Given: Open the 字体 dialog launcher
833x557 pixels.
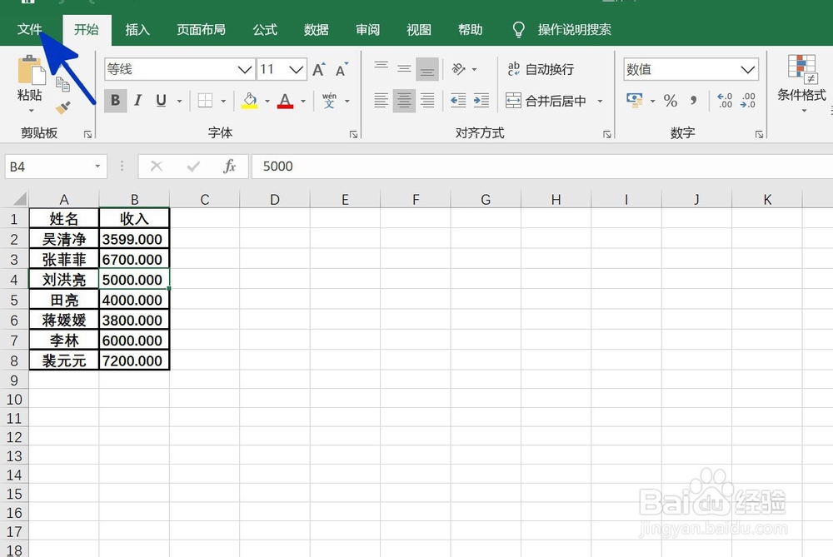Looking at the screenshot, I should coord(354,132).
